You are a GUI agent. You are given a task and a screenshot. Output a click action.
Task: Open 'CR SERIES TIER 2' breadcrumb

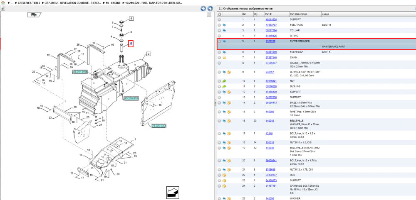29,2
